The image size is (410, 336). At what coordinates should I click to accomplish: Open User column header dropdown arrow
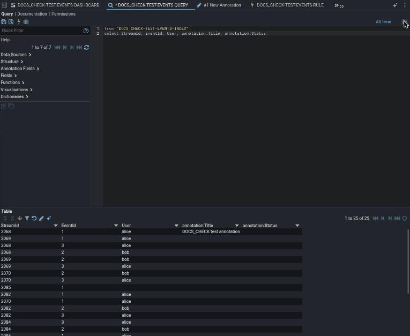click(176, 226)
